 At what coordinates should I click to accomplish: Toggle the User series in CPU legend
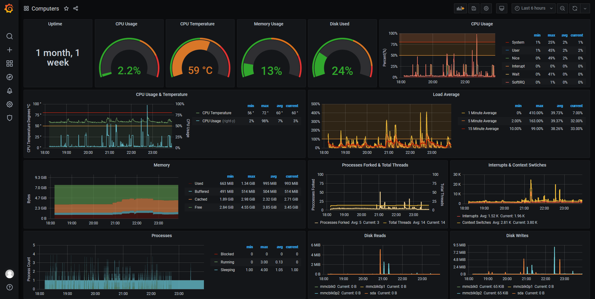click(516, 50)
